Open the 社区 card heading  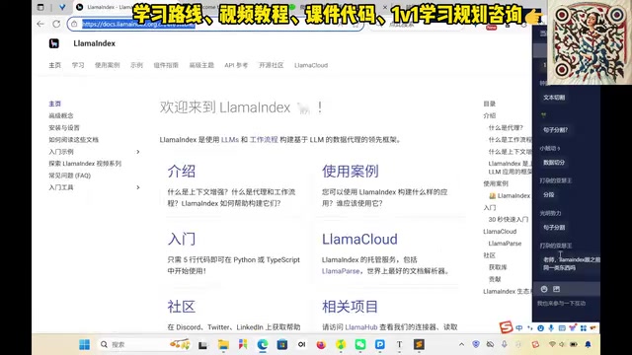point(182,307)
